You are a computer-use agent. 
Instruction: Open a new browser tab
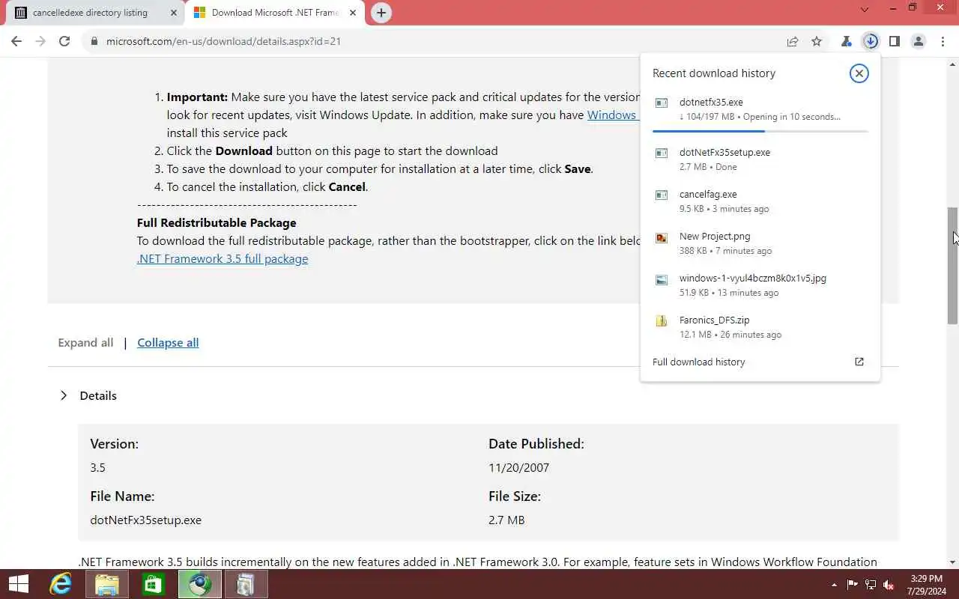coord(381,13)
